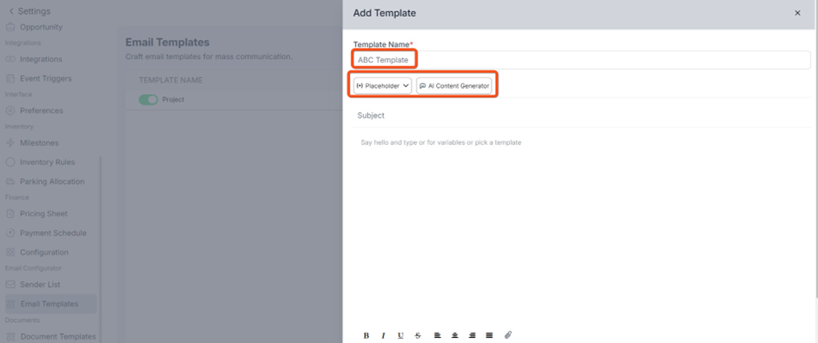The height and width of the screenshot is (343, 818).
Task: Close the Add Template panel
Action: coord(797,13)
